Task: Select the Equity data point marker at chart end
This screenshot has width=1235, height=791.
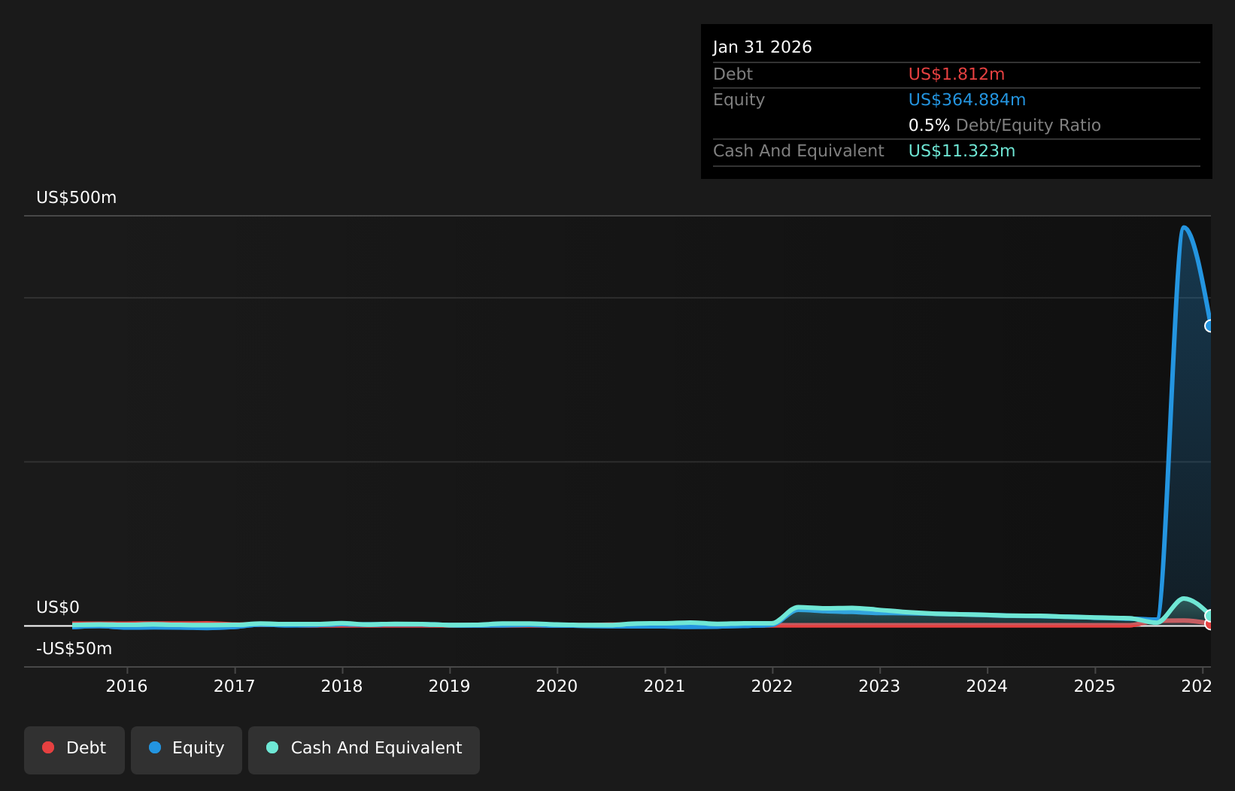Action: 1209,326
